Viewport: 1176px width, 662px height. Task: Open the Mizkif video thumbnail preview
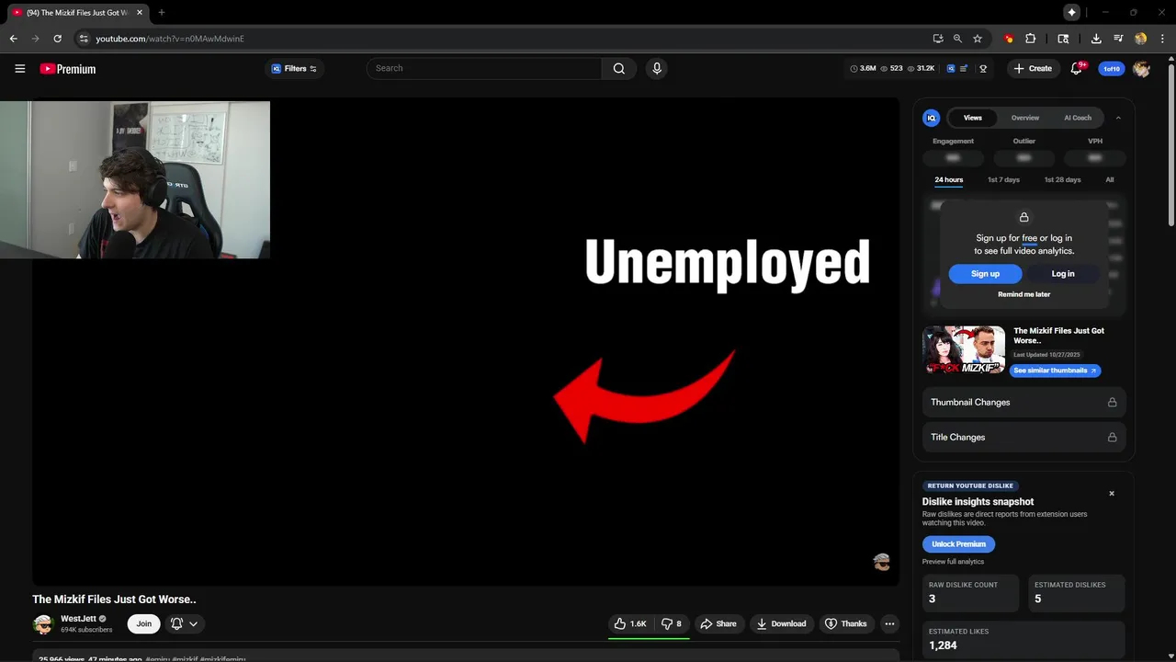click(x=964, y=349)
